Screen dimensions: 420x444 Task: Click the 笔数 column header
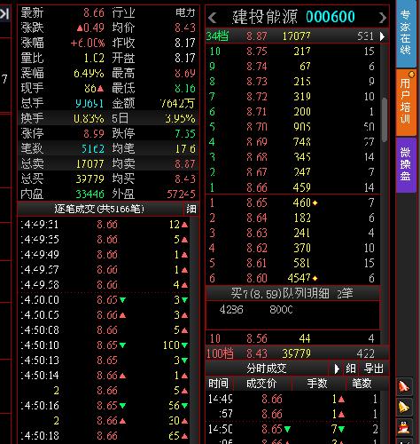[x=362, y=384]
